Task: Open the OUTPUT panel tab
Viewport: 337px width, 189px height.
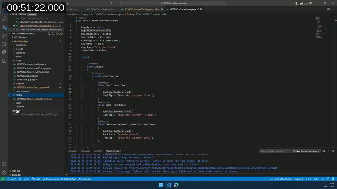Action: tap(98, 151)
